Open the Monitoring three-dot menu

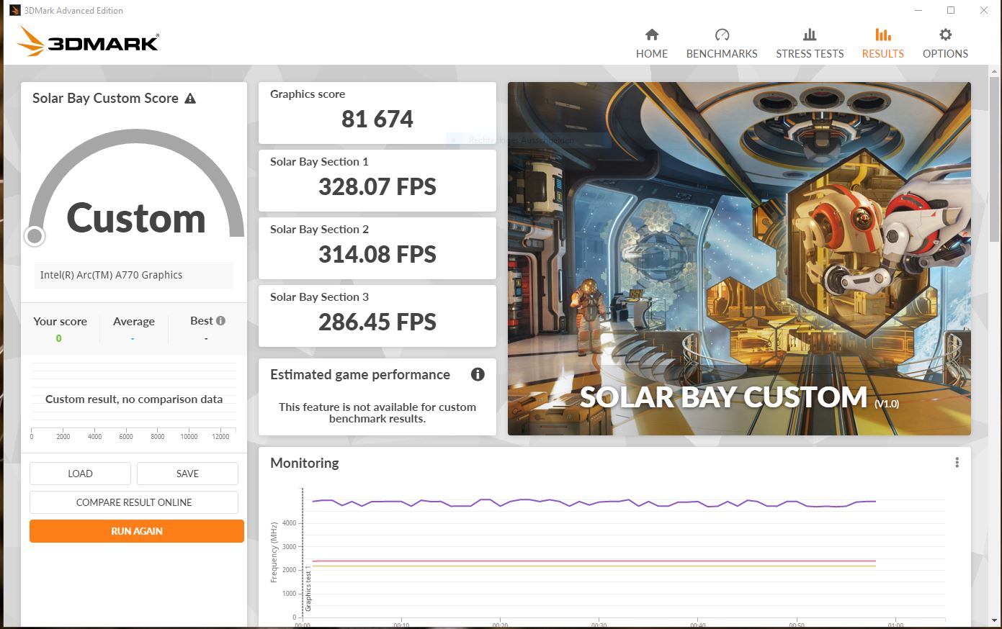[x=957, y=463]
